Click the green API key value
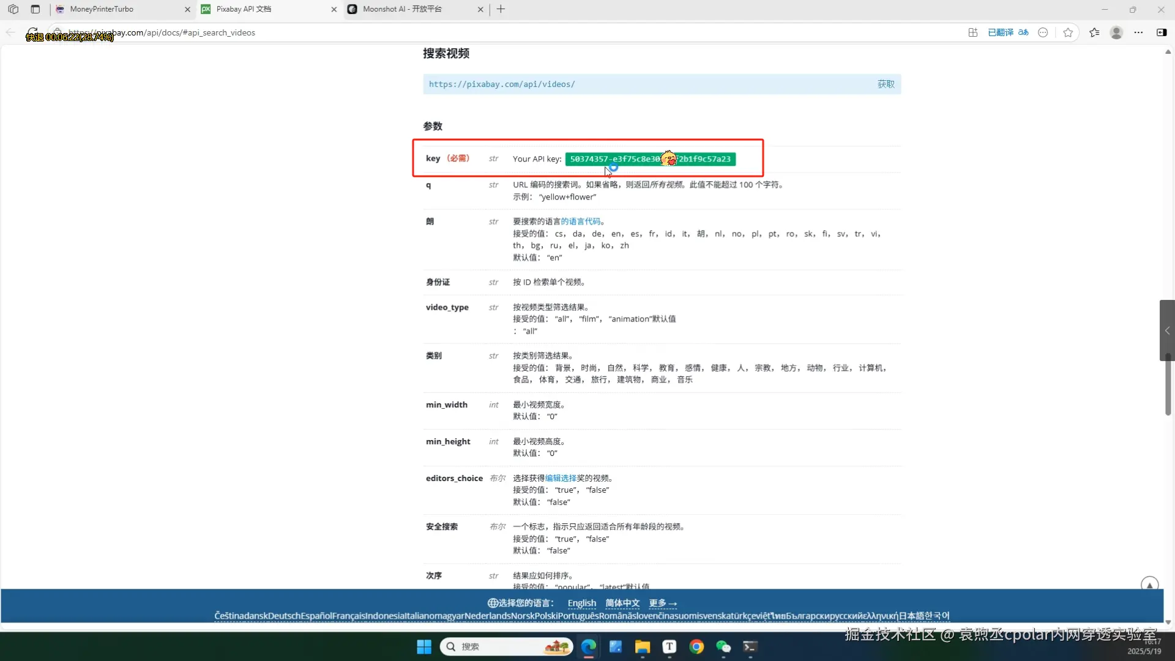 650,159
